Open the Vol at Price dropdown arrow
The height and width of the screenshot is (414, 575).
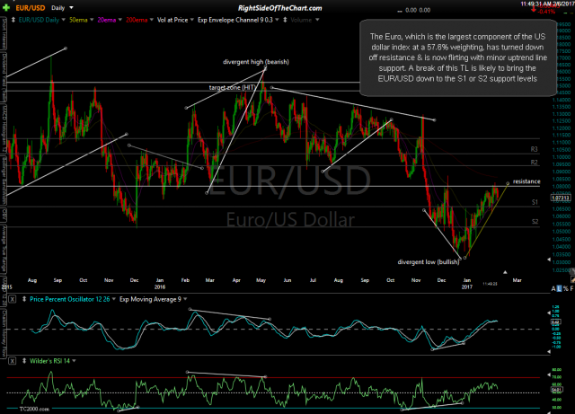pyautogui.click(x=191, y=20)
